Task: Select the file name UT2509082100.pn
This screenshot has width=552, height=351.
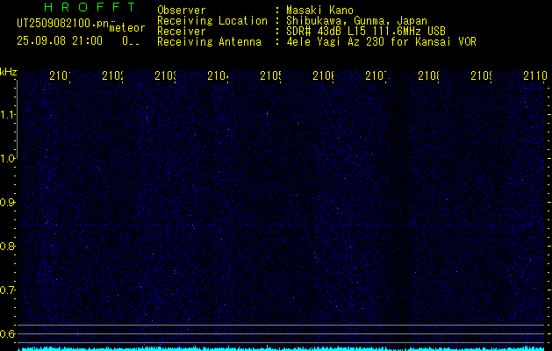Action: (63, 24)
